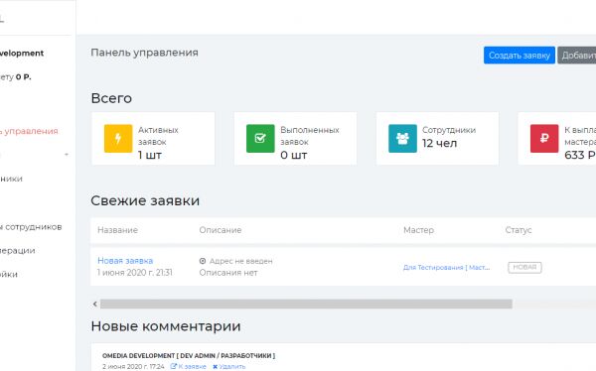The width and height of the screenshot is (596, 371).
Task: Click the 1 шт active requests value
Action: [x=150, y=155]
